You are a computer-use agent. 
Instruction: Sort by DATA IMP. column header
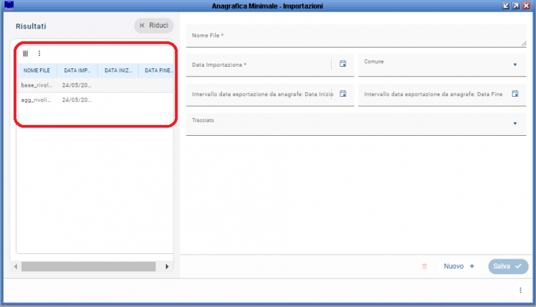coord(78,71)
